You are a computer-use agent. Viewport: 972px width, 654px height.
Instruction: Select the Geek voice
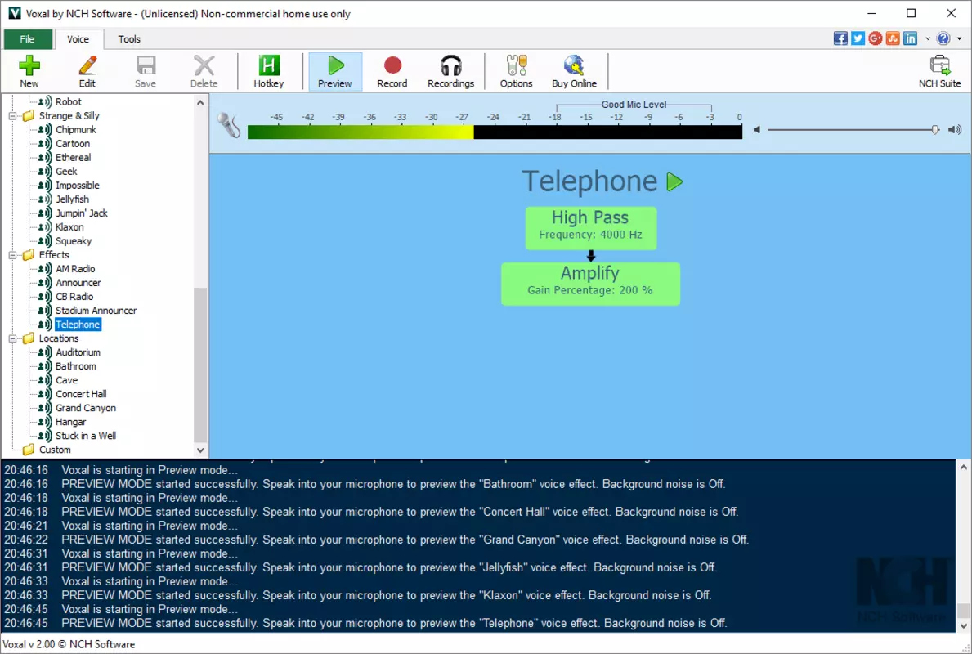coord(66,171)
